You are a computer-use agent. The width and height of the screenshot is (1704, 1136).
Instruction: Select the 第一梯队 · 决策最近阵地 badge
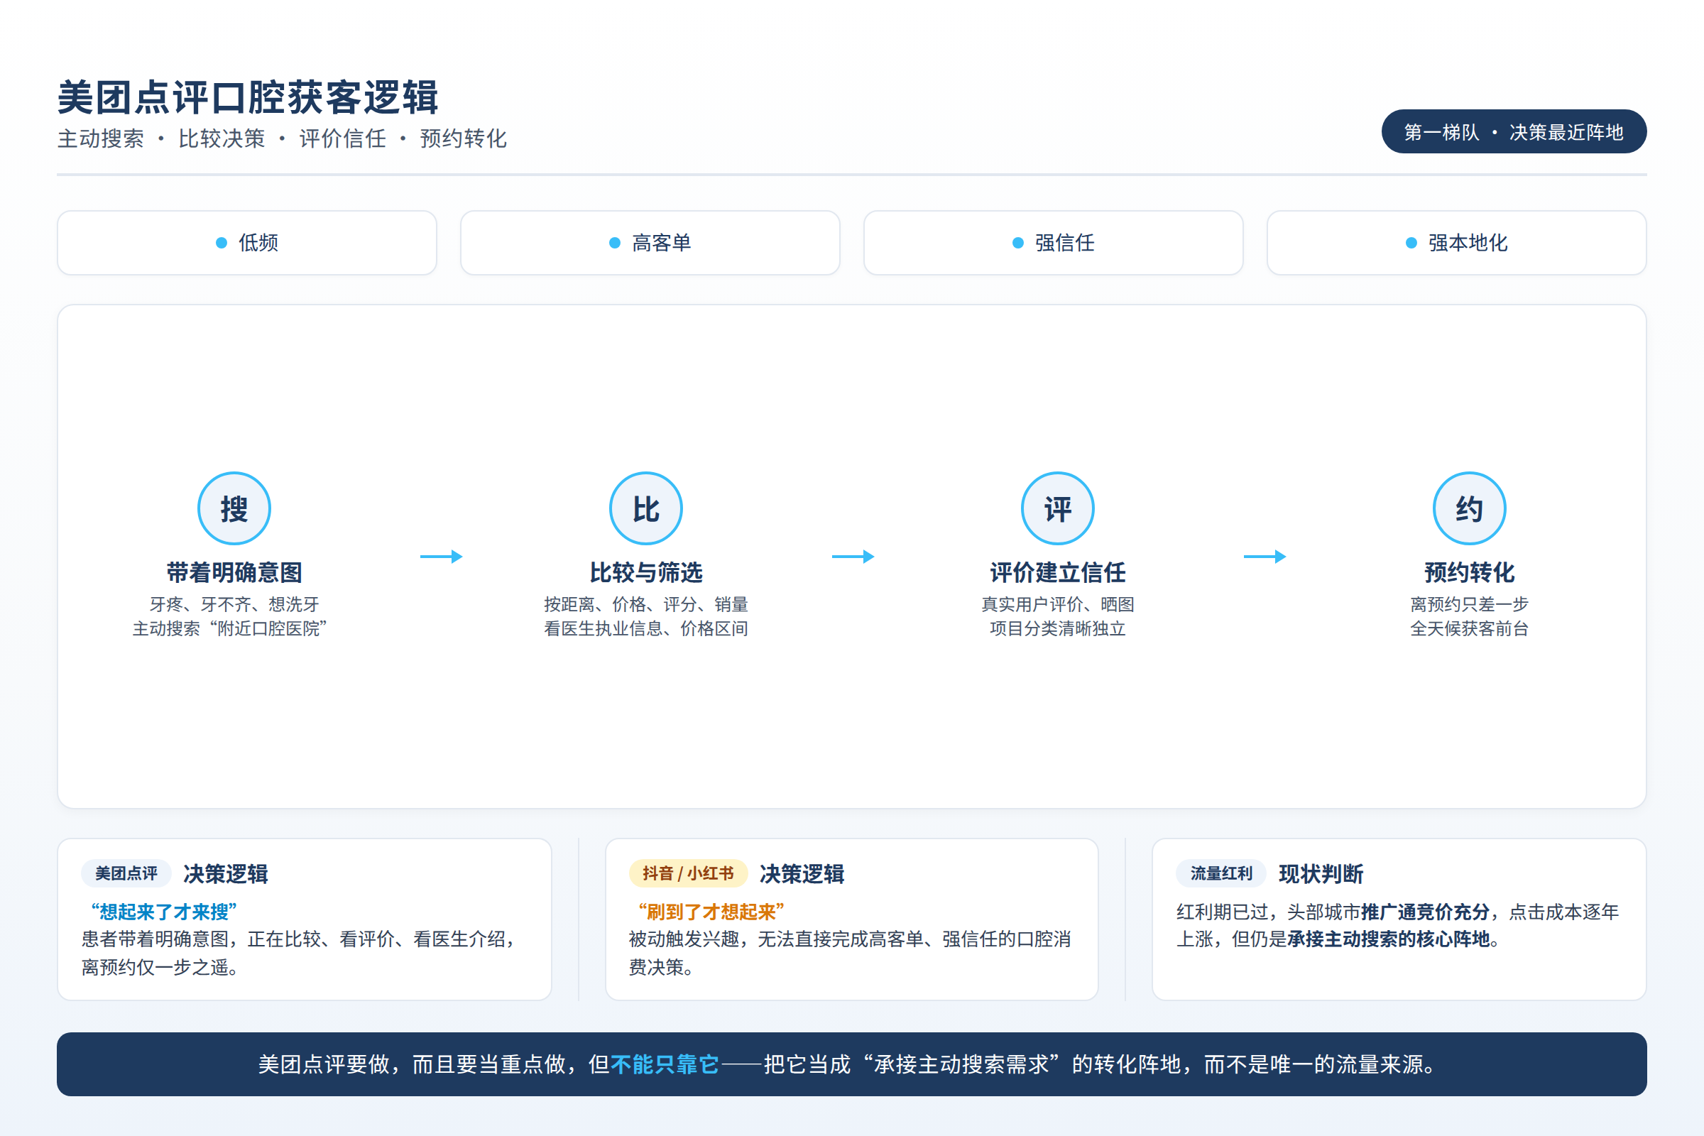coord(1514,132)
